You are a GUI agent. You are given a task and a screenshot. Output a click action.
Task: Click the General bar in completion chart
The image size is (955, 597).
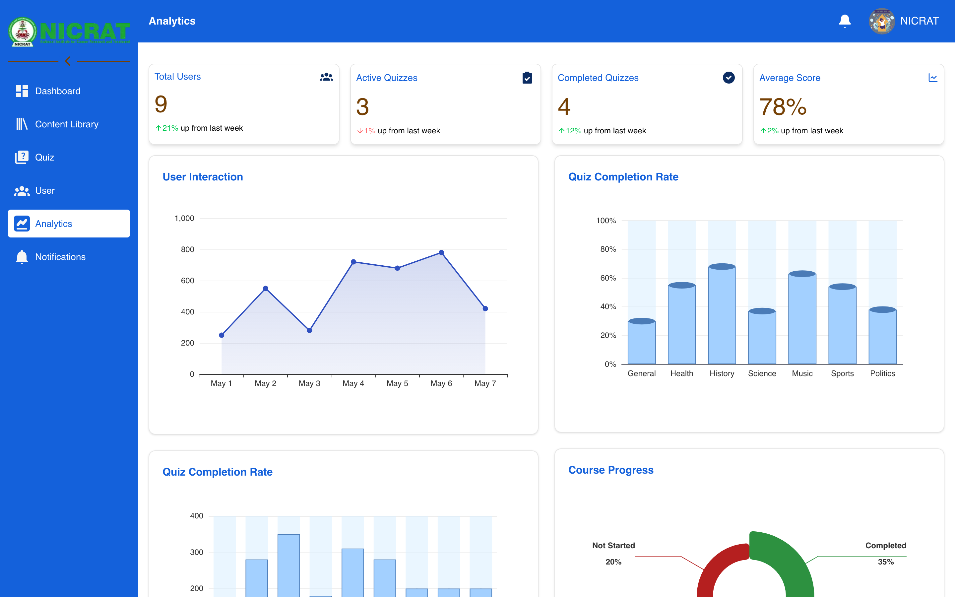642,341
